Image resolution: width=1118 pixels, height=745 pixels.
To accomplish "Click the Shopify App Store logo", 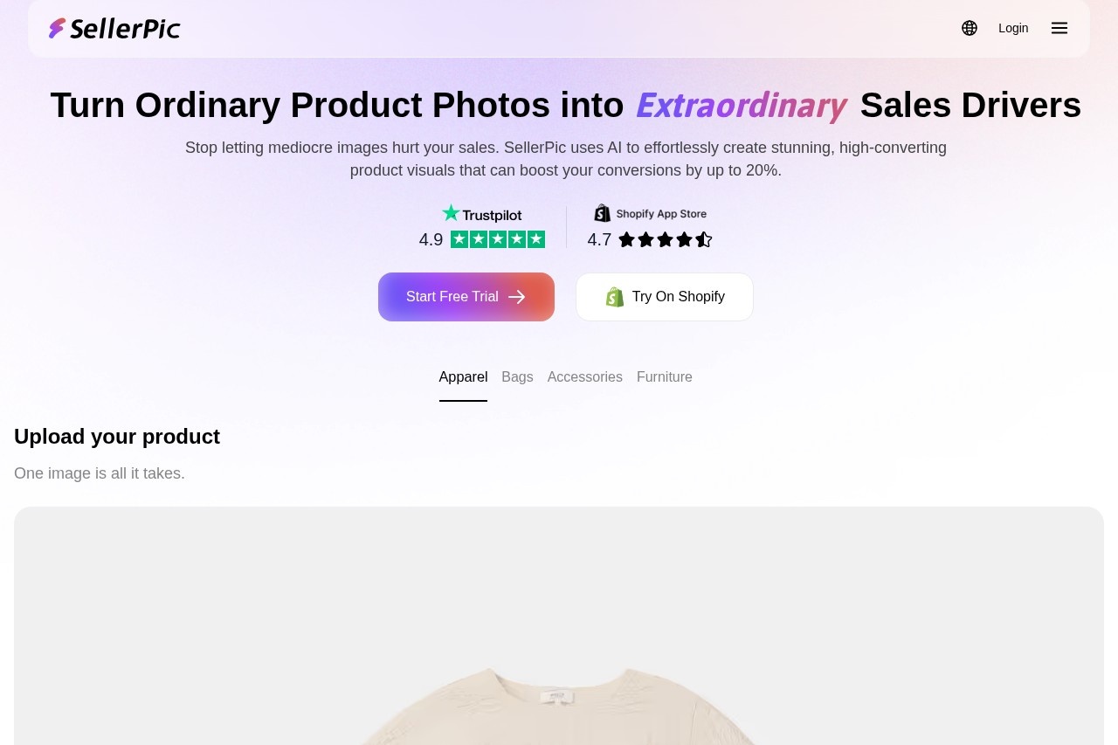I will coord(651,213).
